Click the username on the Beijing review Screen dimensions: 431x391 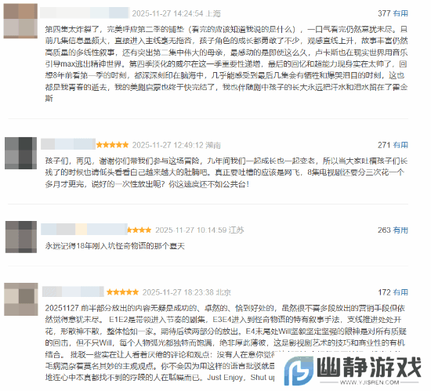(73, 291)
